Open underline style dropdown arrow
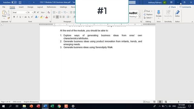Image resolution: width=194 pixels, height=109 pixels. [x=23, y=17]
